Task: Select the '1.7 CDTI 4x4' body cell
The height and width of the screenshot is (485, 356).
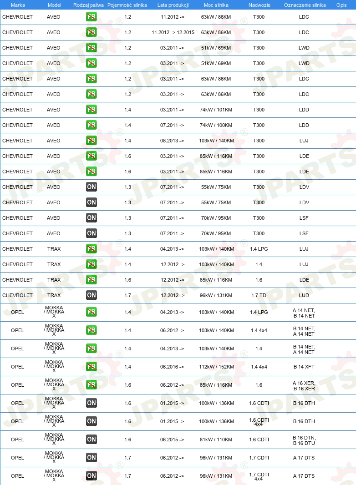Action: coord(259,476)
